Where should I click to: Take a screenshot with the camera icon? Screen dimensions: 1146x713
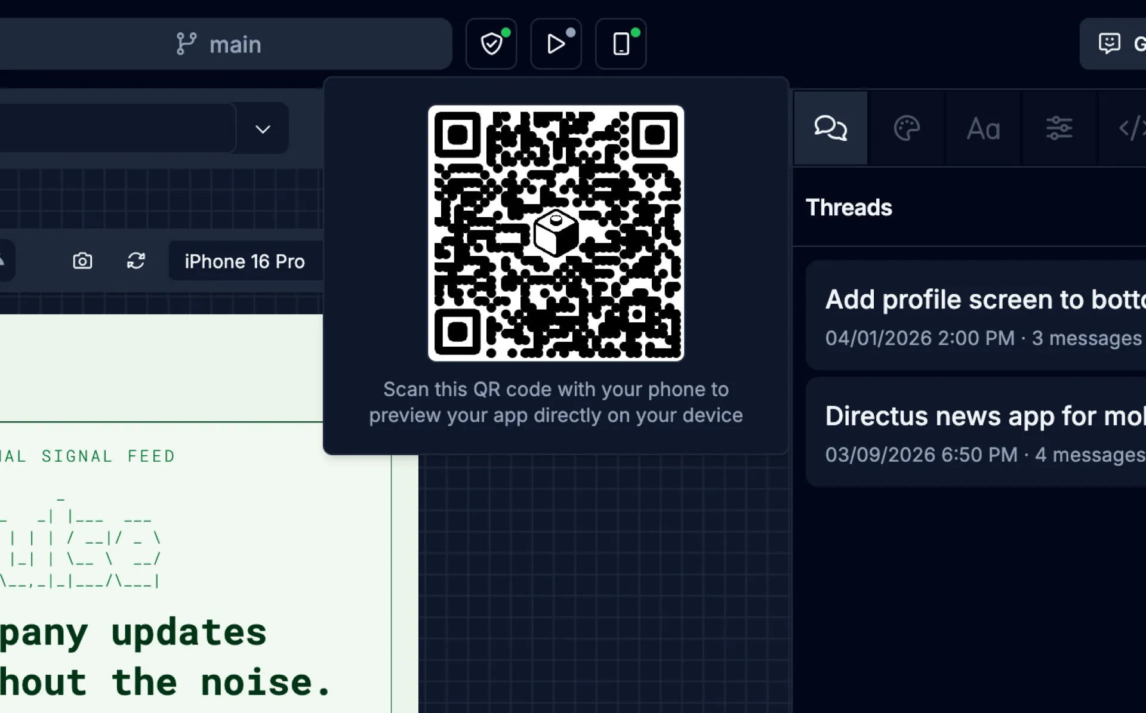coord(82,261)
